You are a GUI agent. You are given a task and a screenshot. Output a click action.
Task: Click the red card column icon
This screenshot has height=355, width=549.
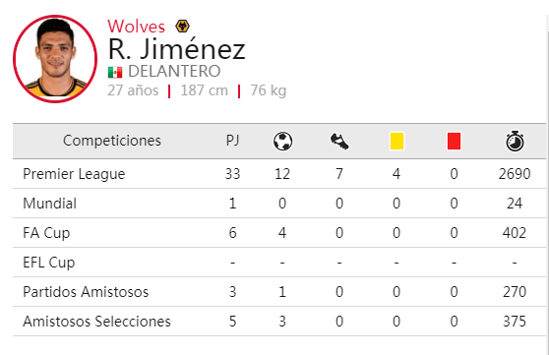(454, 141)
